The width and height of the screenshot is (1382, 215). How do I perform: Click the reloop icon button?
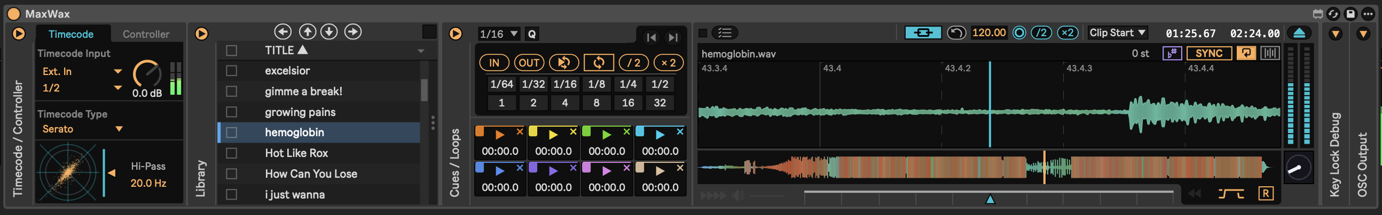coord(563,63)
